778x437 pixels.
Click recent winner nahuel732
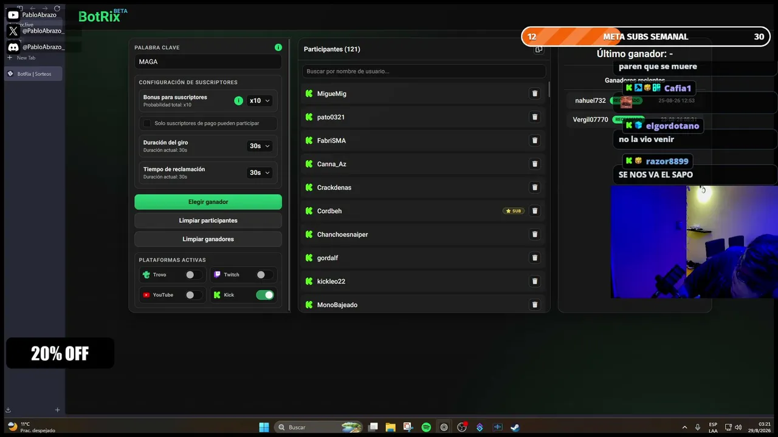click(x=590, y=101)
